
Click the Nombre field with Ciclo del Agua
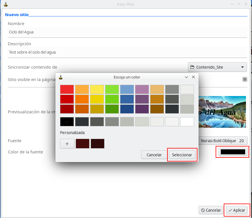pyautogui.click(x=127, y=32)
